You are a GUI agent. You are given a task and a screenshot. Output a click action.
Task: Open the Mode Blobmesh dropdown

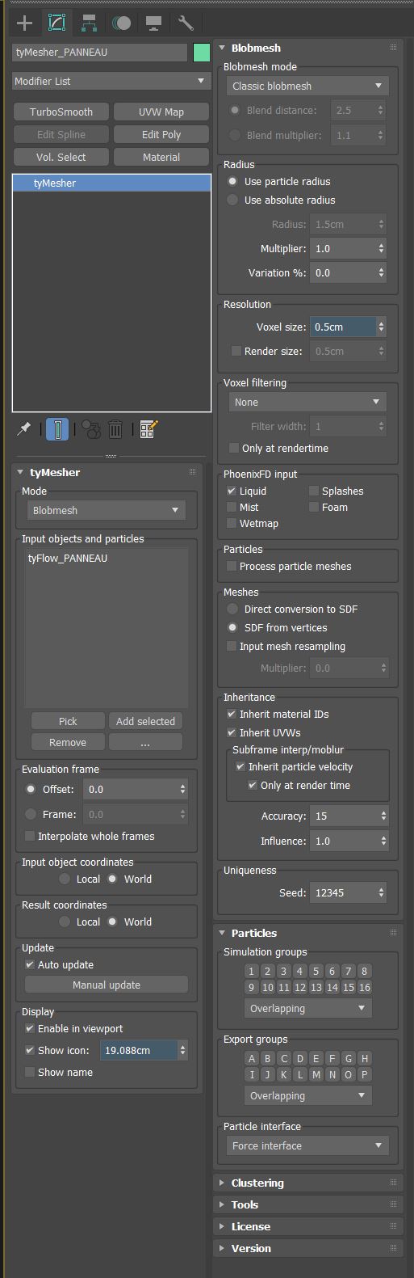[107, 510]
